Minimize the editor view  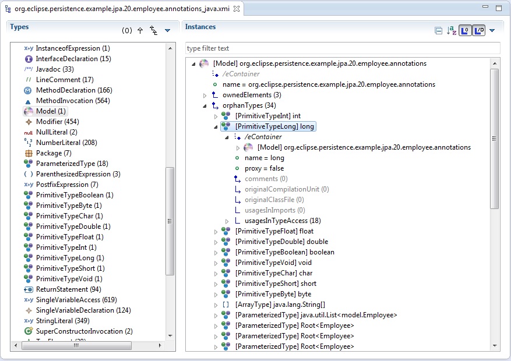pyautogui.click(x=485, y=7)
